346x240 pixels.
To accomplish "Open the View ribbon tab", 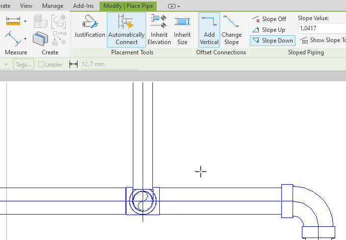I will (26, 6).
